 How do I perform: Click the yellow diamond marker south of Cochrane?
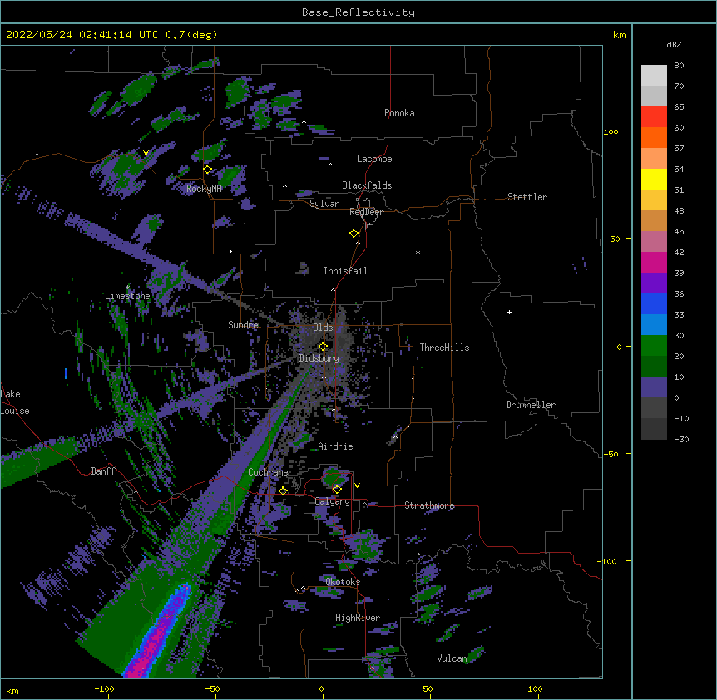click(x=283, y=490)
